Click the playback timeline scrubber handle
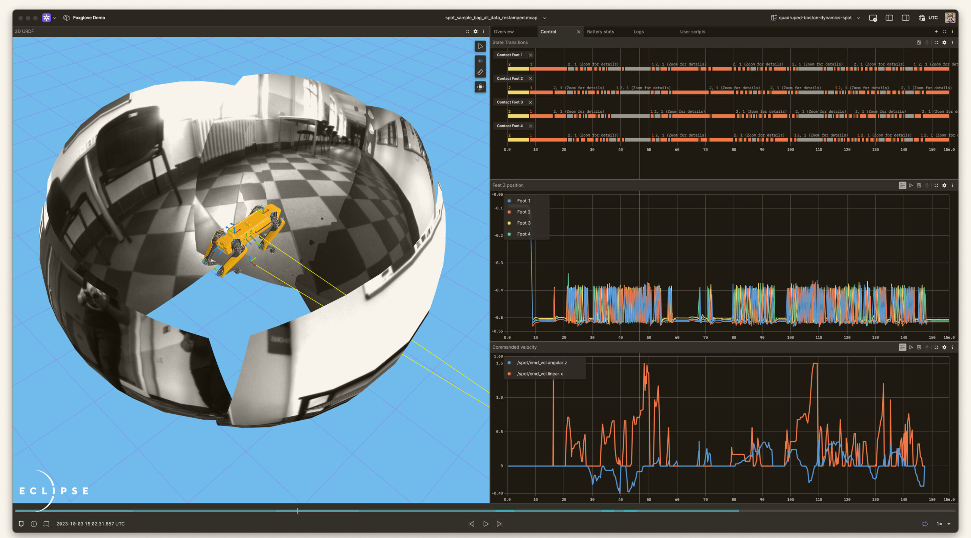 coord(298,511)
